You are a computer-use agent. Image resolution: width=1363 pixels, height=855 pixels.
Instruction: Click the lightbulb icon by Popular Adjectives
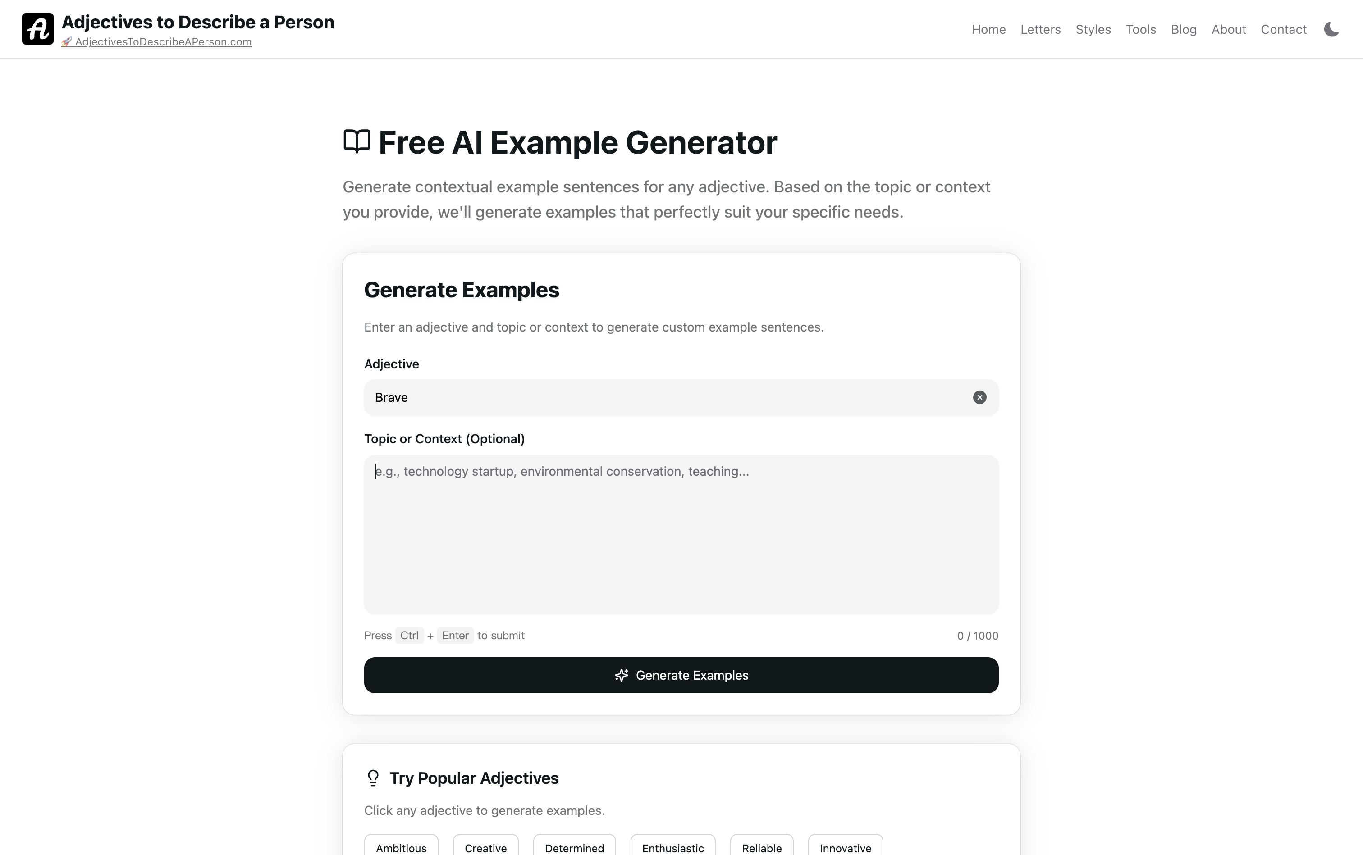click(x=373, y=778)
